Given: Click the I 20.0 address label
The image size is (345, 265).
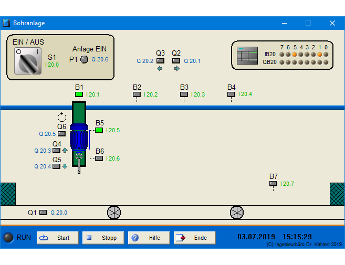Looking at the screenshot, I should (x=52, y=65).
